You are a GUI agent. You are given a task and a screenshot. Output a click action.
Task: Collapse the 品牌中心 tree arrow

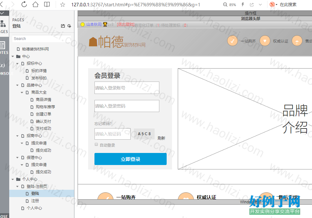17,85
